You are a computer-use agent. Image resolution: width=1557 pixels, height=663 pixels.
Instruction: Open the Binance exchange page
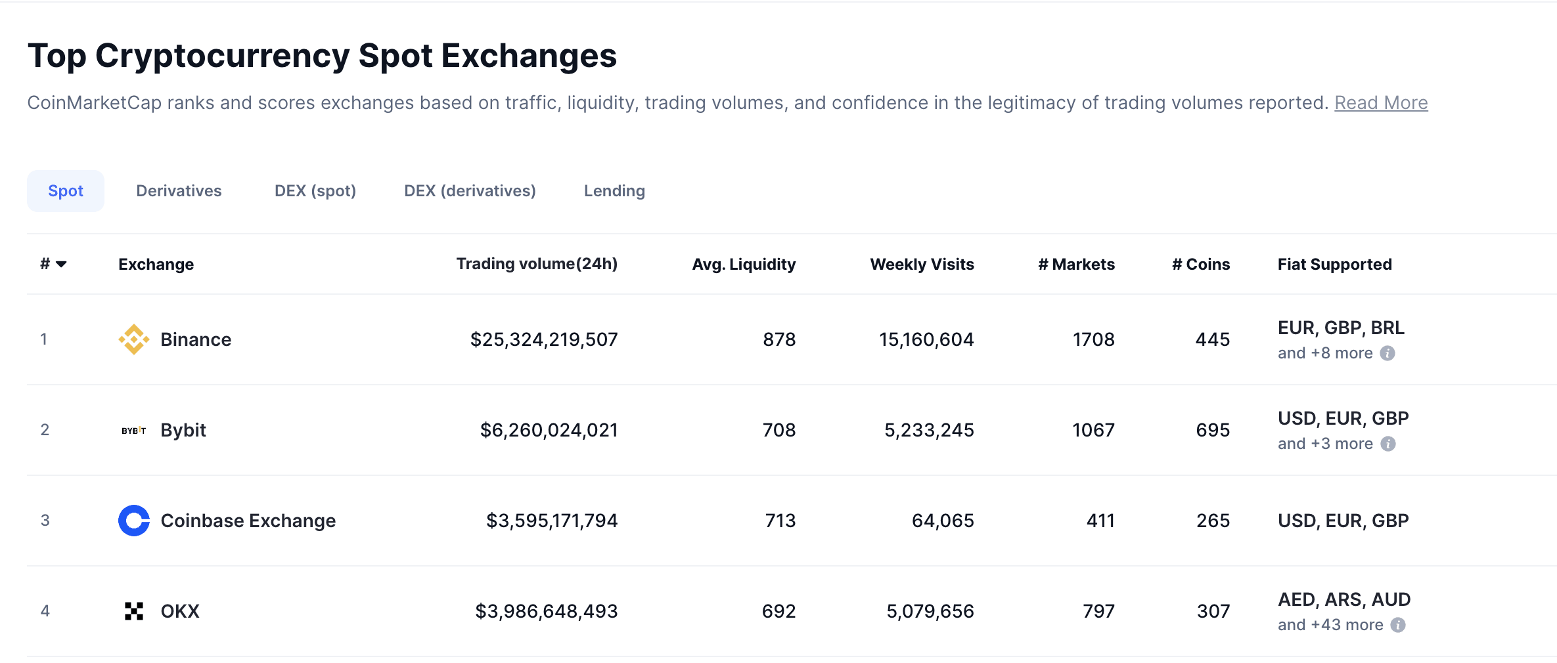(196, 339)
